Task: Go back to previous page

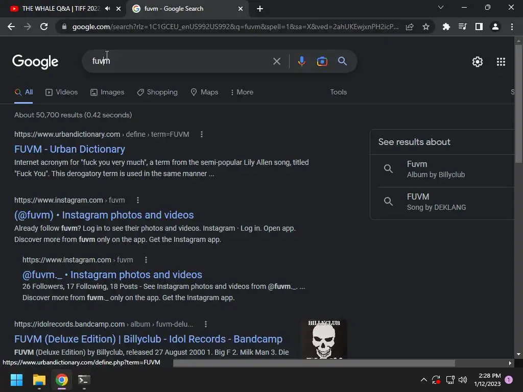Action: (x=11, y=27)
